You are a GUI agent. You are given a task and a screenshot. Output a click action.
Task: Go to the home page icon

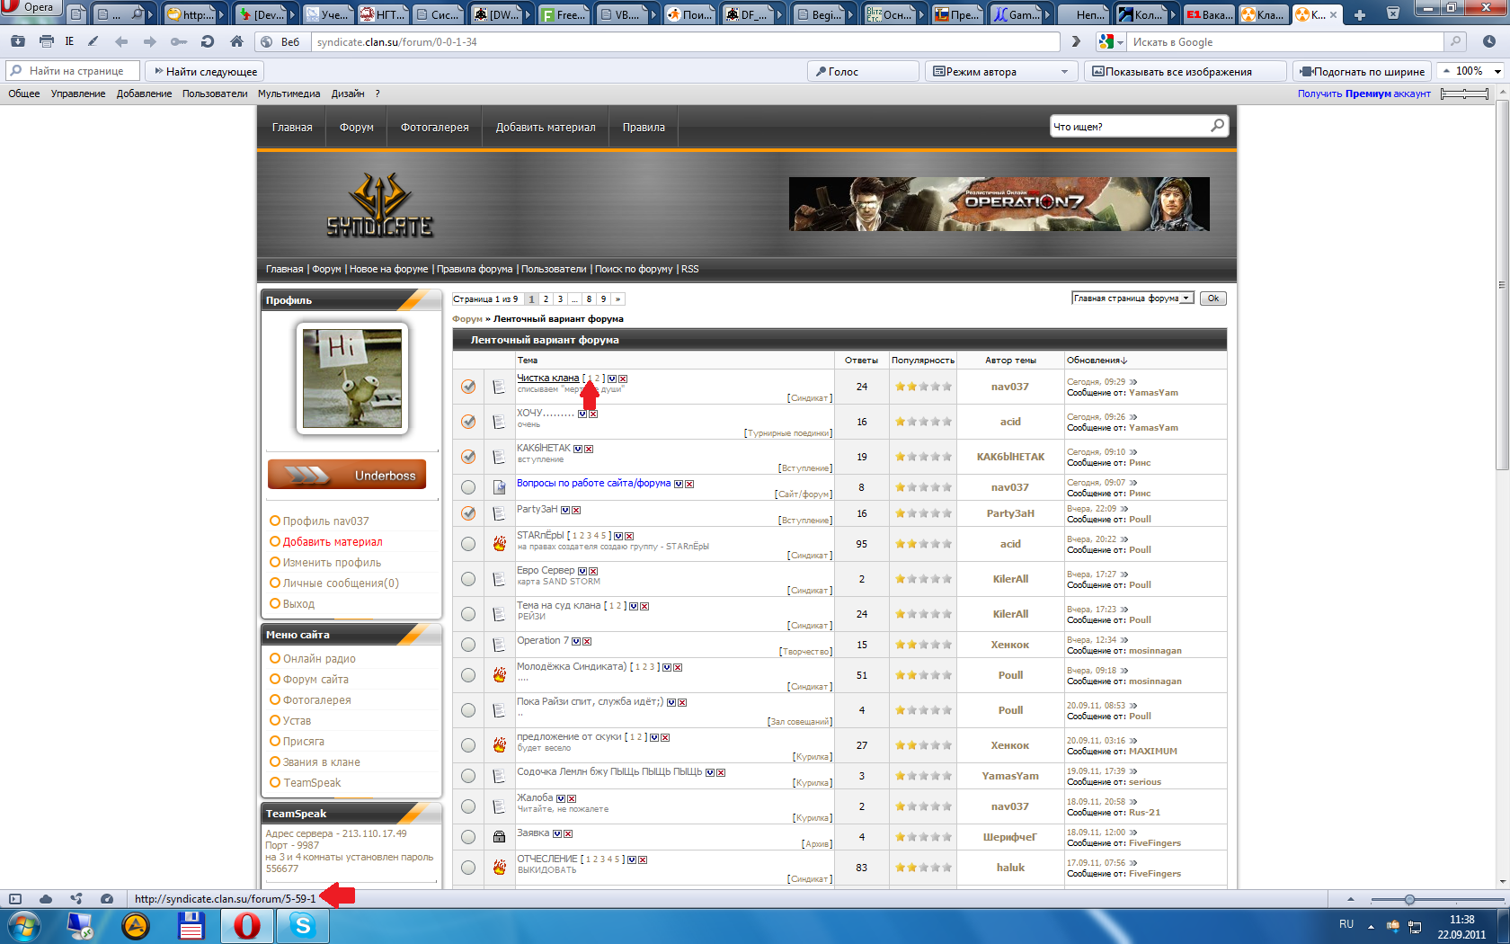click(x=236, y=41)
